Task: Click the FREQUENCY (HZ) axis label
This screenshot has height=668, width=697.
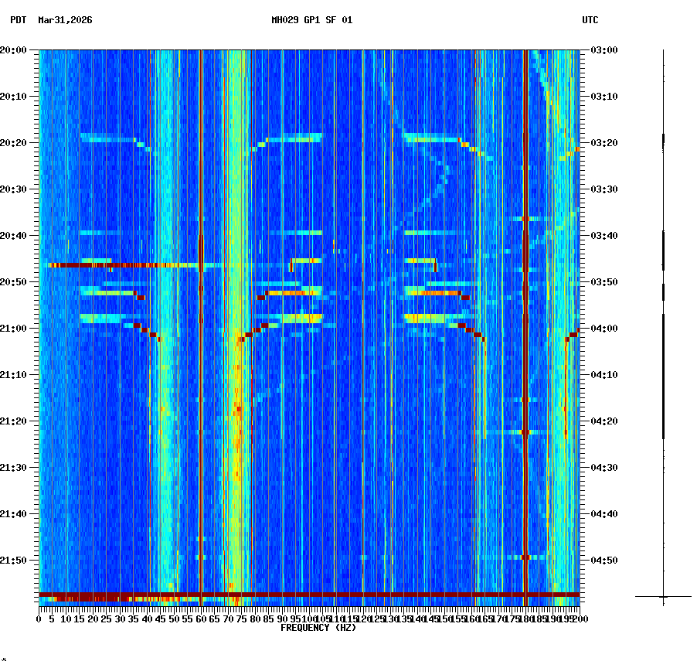Action: pyautogui.click(x=318, y=628)
